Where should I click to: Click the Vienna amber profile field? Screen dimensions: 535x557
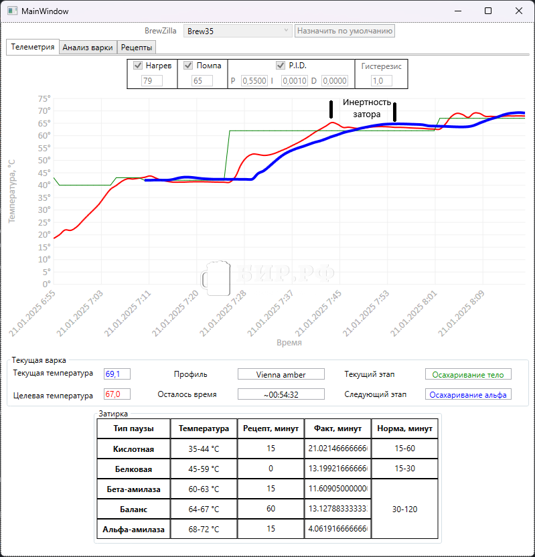(281, 374)
